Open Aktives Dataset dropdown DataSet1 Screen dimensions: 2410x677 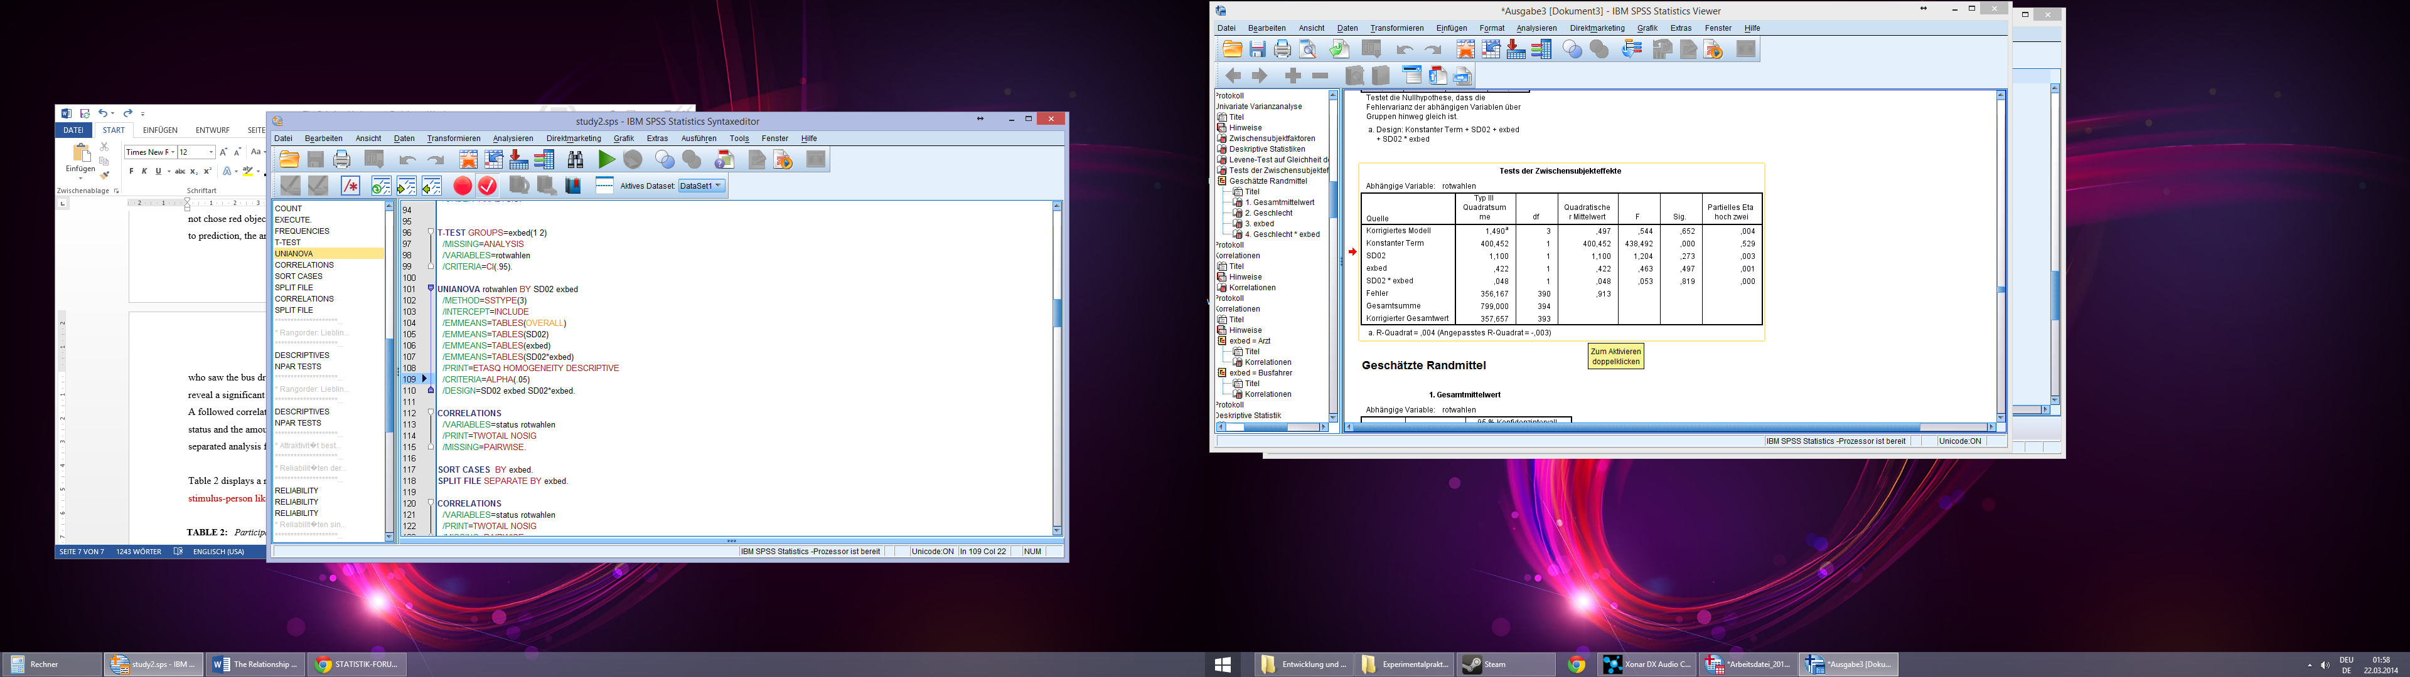[x=702, y=186]
